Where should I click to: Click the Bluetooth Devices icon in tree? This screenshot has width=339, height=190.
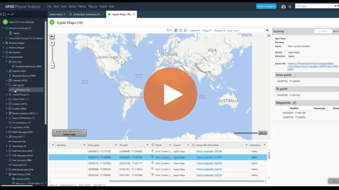[x=10, y=76]
